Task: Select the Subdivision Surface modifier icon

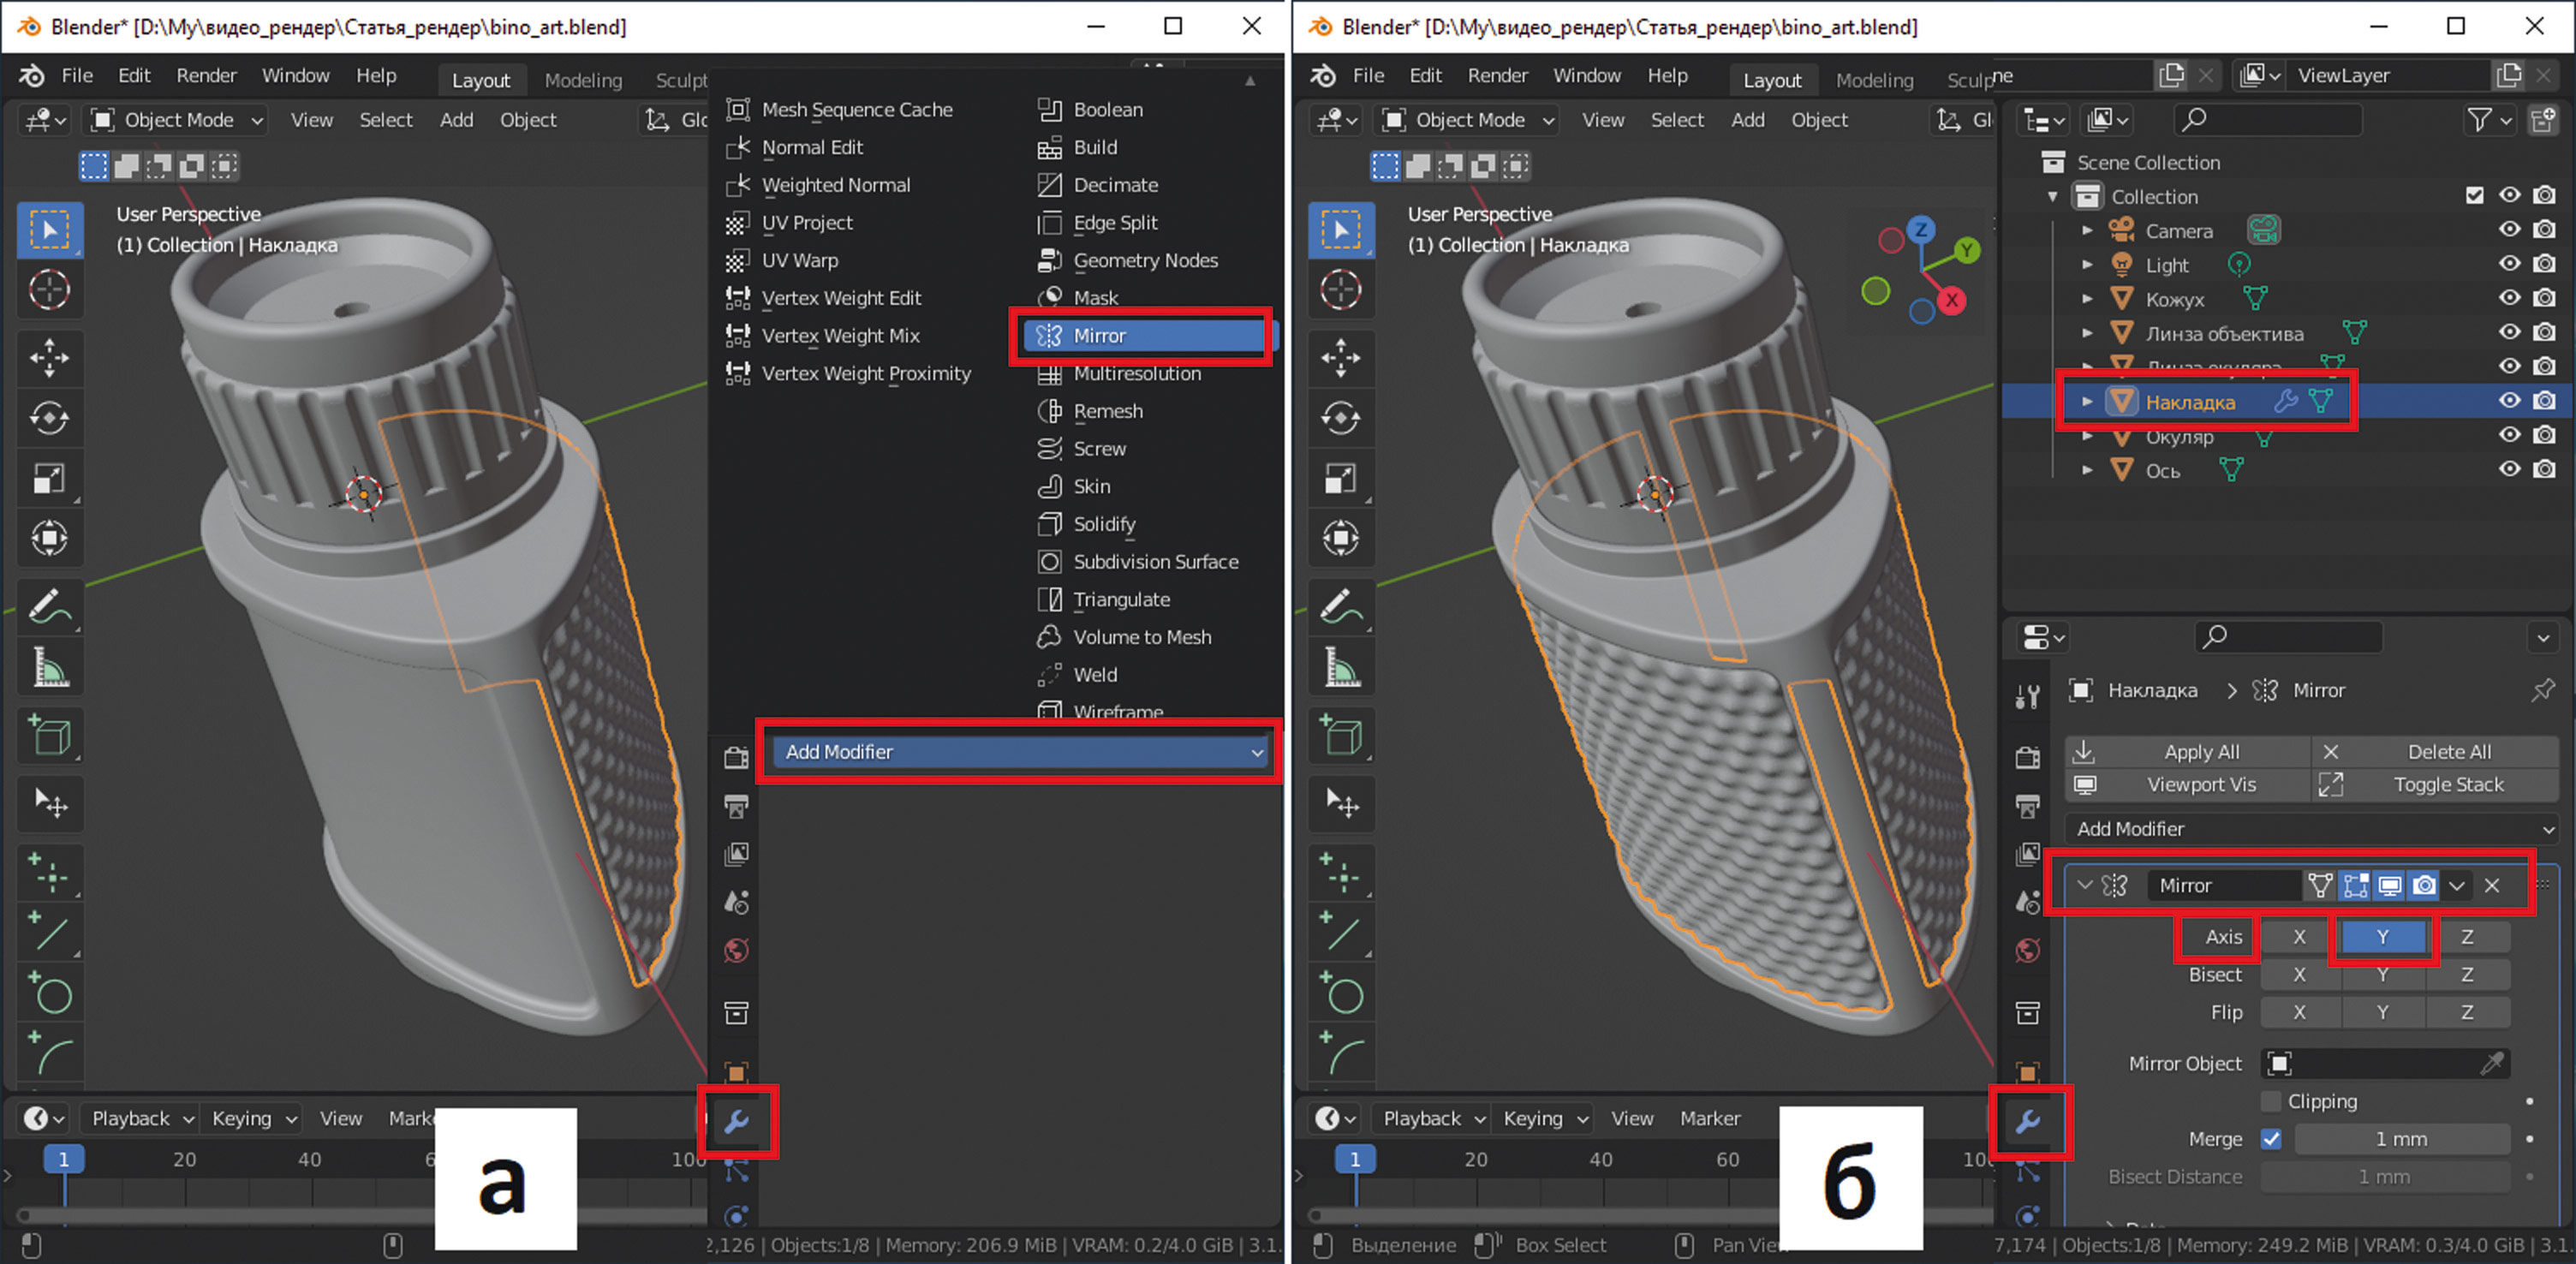Action: click(1046, 561)
